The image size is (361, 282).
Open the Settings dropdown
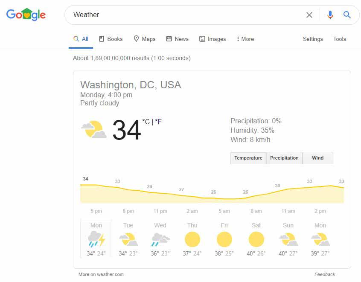click(313, 39)
